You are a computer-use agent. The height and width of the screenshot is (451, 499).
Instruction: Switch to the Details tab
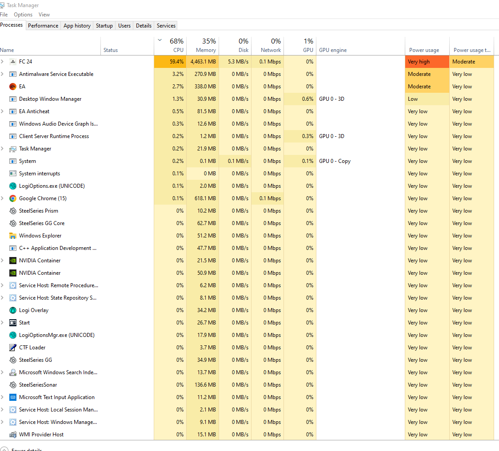pyautogui.click(x=144, y=26)
